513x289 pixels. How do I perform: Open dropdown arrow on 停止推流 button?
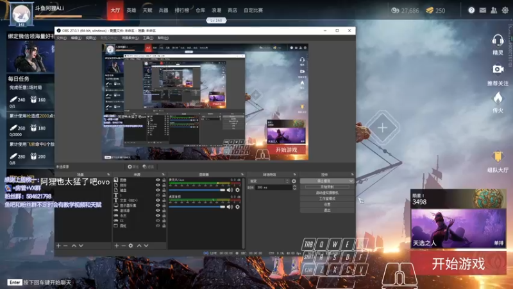click(x=351, y=181)
